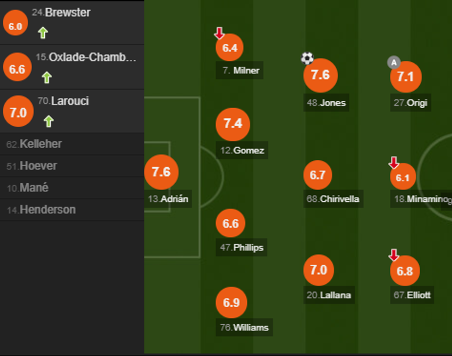The height and width of the screenshot is (356, 452).
Task: Click Lallana's 7.0 rating circle
Action: (x=318, y=270)
